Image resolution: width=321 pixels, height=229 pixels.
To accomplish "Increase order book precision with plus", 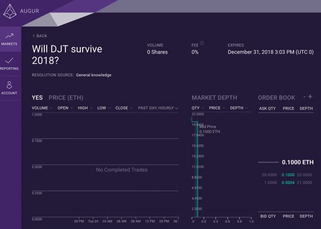I will coord(310,96).
